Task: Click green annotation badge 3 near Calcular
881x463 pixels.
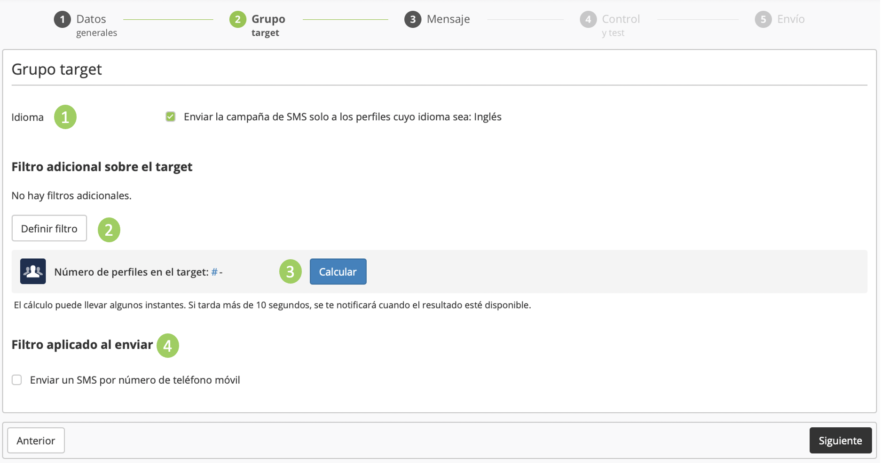Action: tap(290, 271)
